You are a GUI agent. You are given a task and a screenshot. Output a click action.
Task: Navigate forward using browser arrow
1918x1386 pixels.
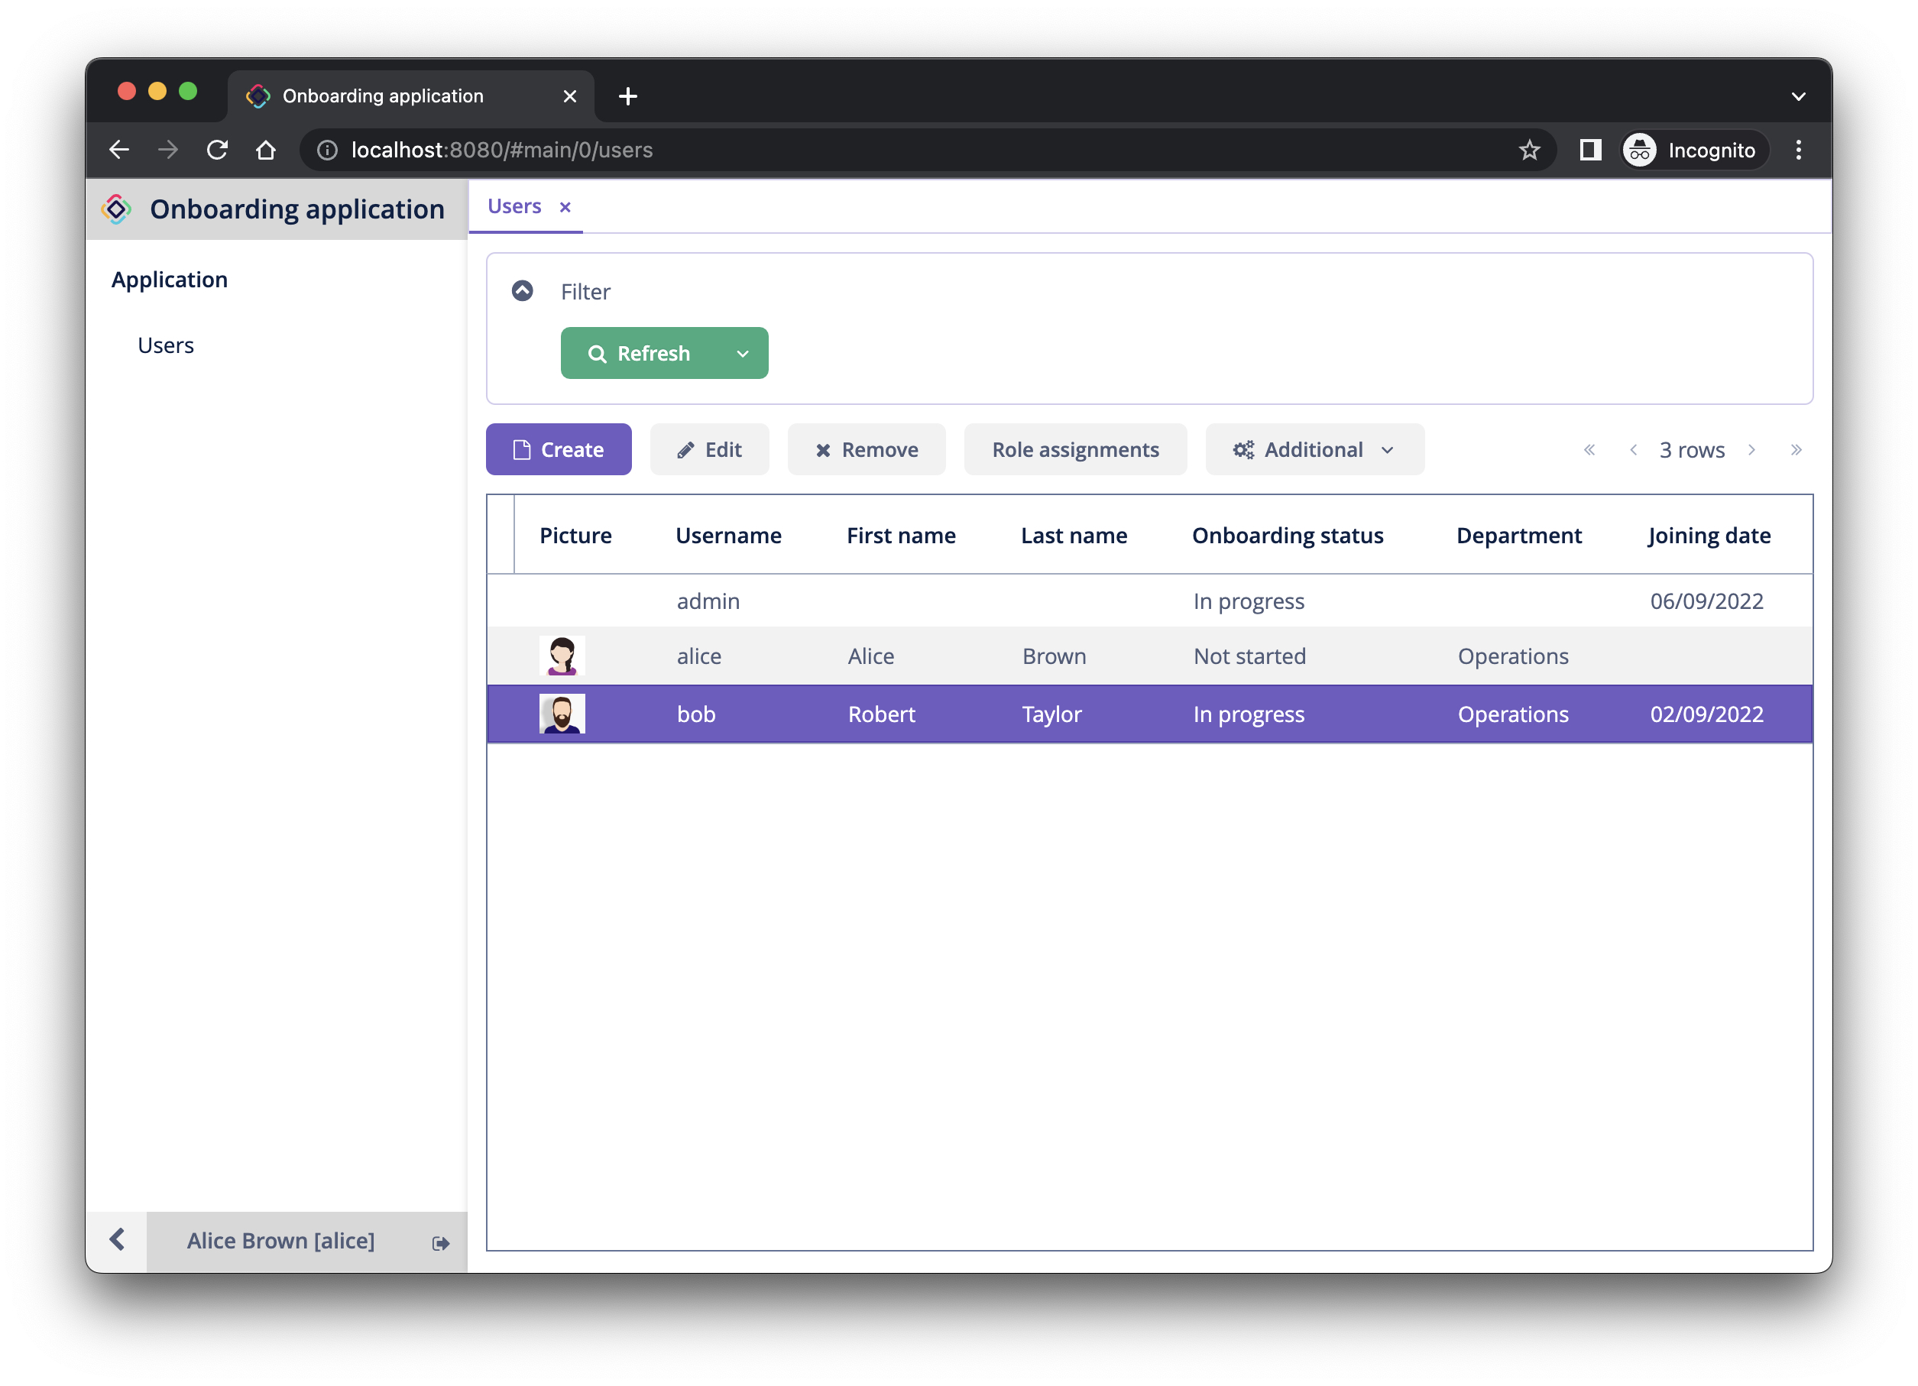(168, 149)
